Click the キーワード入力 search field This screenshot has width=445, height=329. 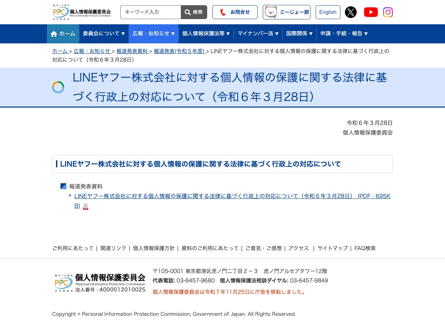pyautogui.click(x=151, y=12)
